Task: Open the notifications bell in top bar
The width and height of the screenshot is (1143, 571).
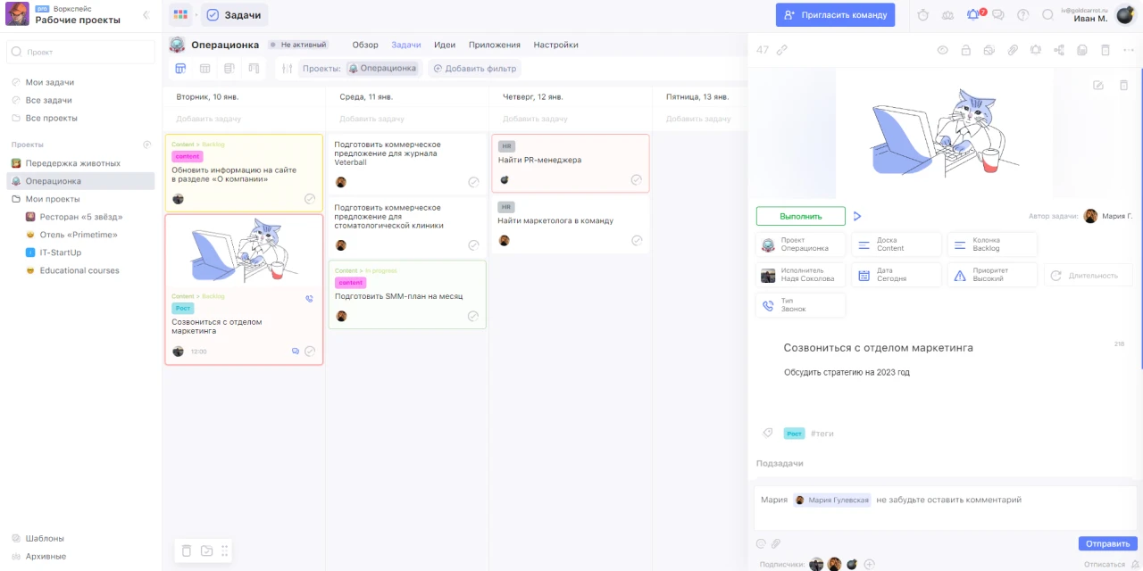Action: (x=972, y=14)
